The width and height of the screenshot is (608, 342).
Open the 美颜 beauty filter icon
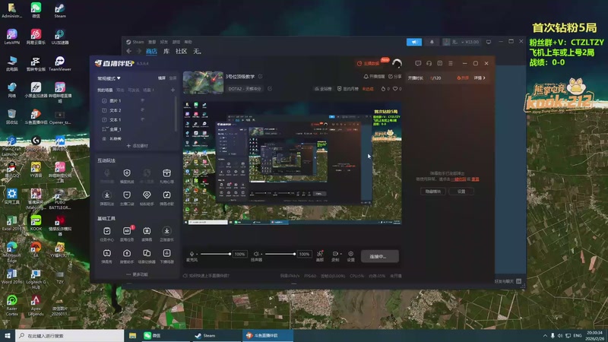coord(320,254)
